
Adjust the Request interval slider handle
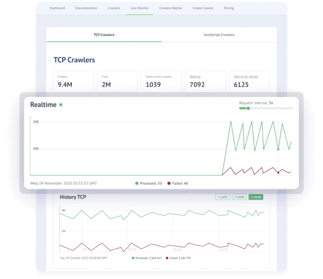248,108
